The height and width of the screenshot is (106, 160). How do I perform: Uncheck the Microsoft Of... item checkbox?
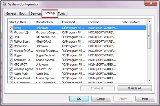[11, 50]
